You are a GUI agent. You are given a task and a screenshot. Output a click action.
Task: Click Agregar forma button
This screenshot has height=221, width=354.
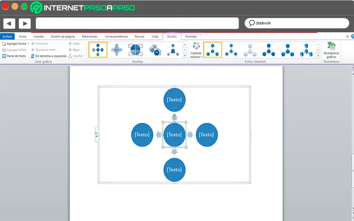(x=14, y=43)
